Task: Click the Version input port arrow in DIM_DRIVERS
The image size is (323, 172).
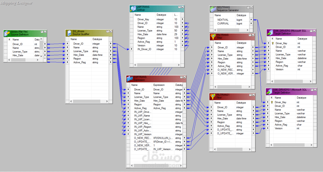Action: [x=268, y=70]
